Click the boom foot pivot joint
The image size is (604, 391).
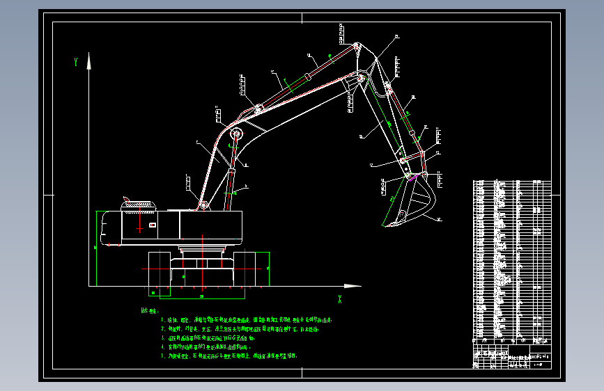click(203, 205)
